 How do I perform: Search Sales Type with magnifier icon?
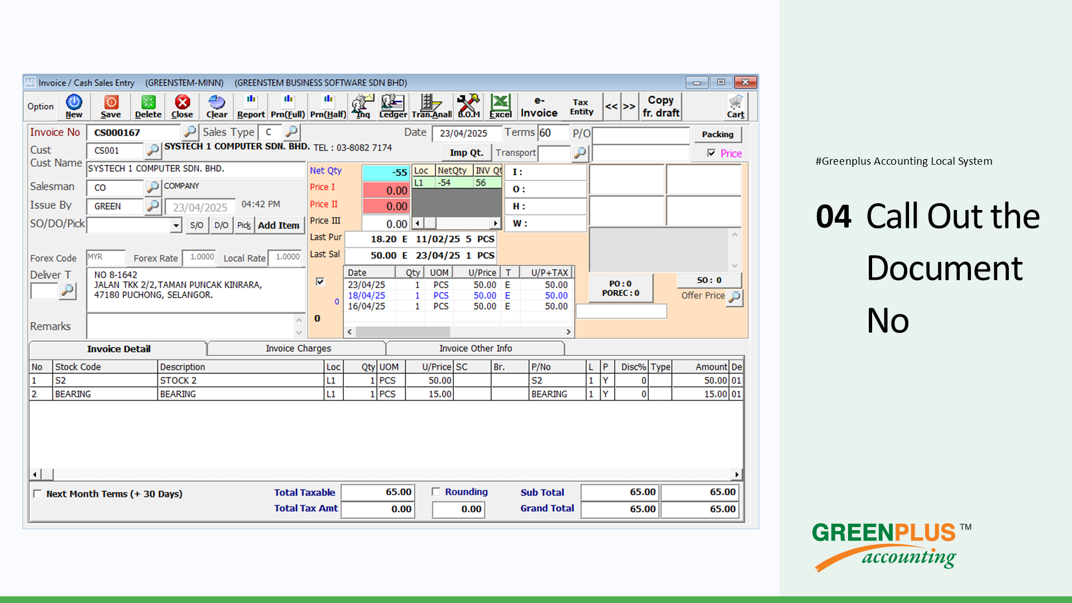[291, 132]
